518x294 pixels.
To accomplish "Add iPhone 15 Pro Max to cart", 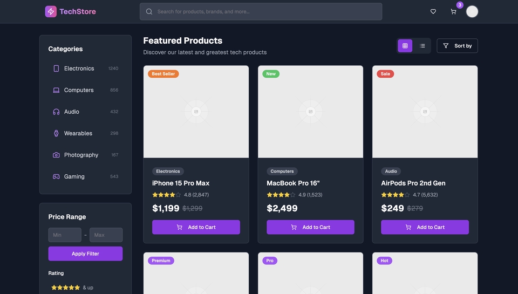I will point(196,227).
